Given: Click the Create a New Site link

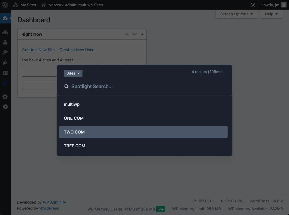Looking at the screenshot, I should 38,50.
